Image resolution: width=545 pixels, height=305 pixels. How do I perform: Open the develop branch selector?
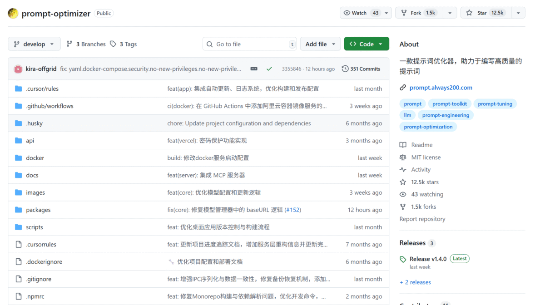[34, 44]
